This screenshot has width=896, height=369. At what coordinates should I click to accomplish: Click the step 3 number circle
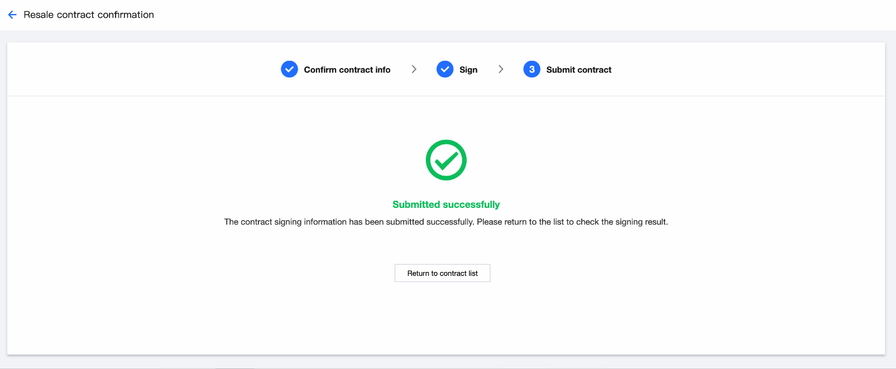(x=531, y=69)
